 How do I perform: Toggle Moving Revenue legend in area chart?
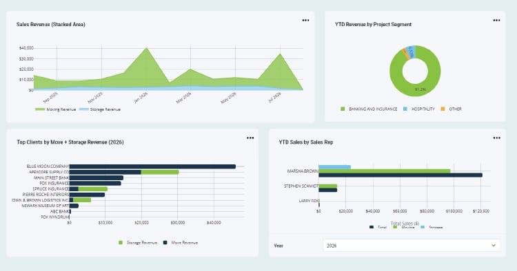(x=55, y=109)
